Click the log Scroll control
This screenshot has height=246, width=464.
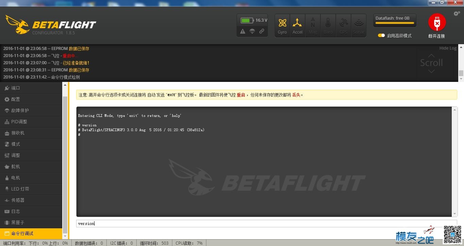coord(431,63)
